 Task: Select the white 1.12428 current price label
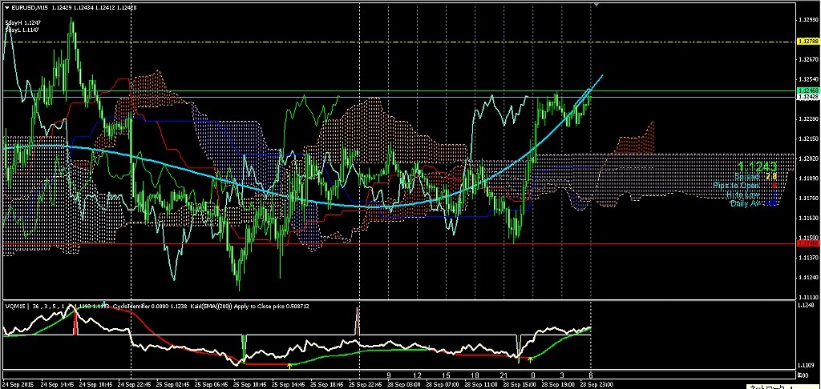(807, 98)
